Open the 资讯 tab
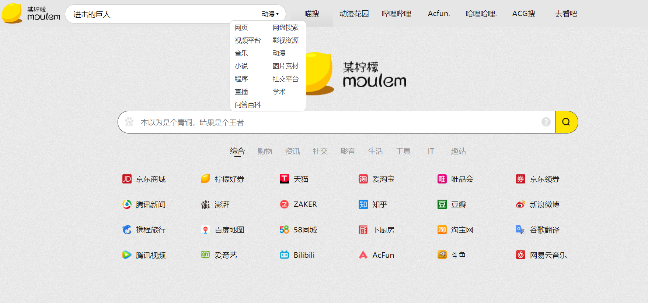 point(293,151)
